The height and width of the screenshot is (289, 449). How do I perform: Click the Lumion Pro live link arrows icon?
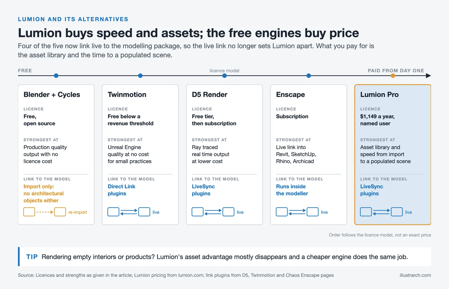381,212
